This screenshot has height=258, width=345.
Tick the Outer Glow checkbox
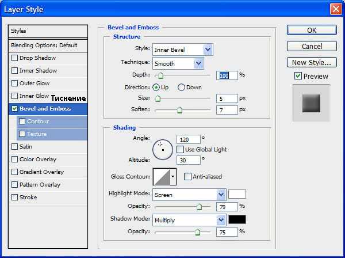tap(14, 84)
